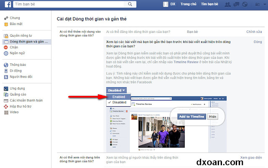Screen dimensions: 268x168
Task: Go to Trang chủ home page
Action: tap(188, 4)
